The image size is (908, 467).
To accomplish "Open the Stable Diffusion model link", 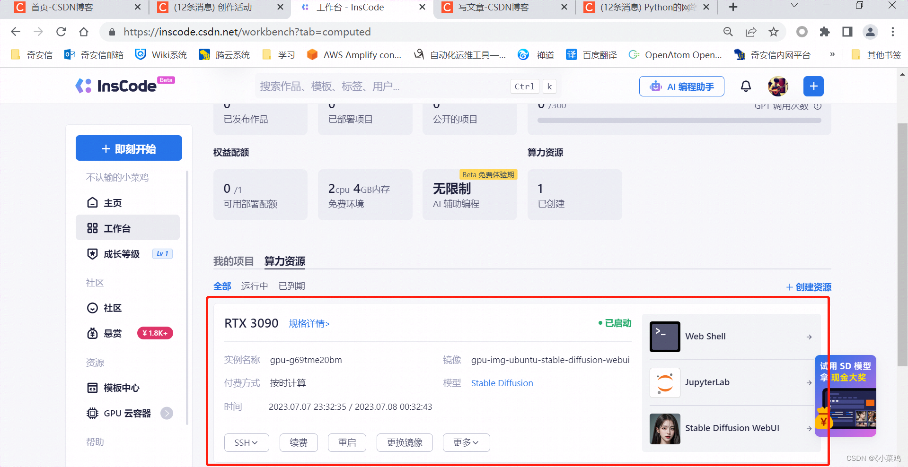I will coord(502,383).
